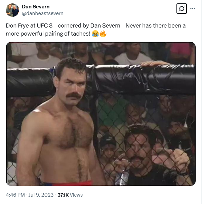This screenshot has width=202, height=204.
Task: Click the Views label
Action: [x=76, y=195]
